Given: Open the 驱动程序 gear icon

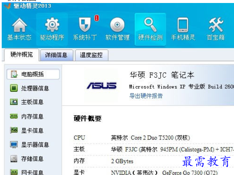Looking at the screenshot, I should click(52, 25).
